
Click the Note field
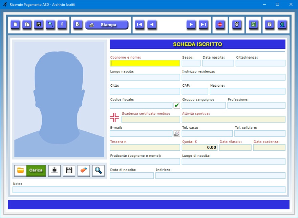149,190
